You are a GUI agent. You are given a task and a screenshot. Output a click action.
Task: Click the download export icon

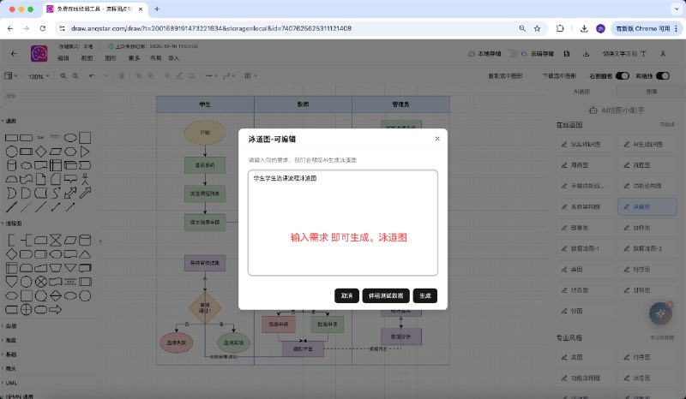(x=587, y=54)
